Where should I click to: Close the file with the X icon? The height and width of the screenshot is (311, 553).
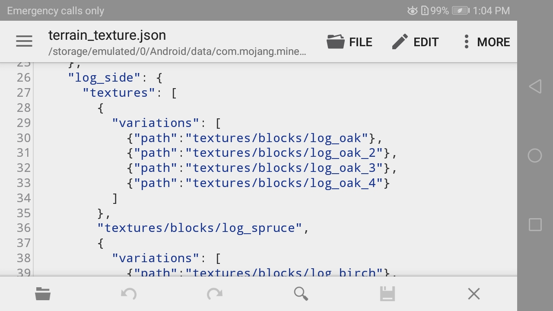[474, 294]
